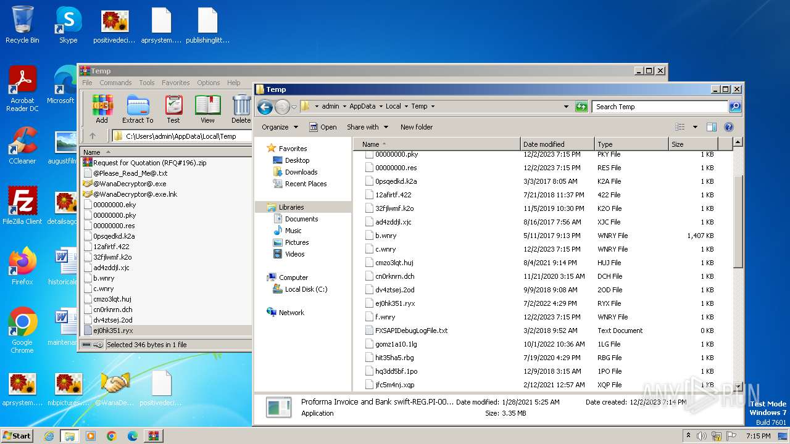Image resolution: width=790 pixels, height=444 pixels.
Task: Open the Commands menu in WinRAR
Action: [115, 83]
